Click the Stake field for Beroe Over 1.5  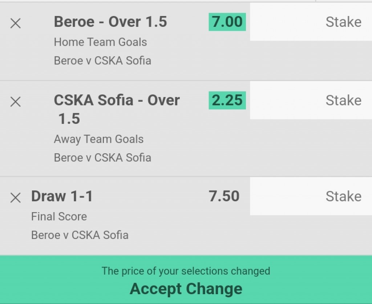[311, 22]
